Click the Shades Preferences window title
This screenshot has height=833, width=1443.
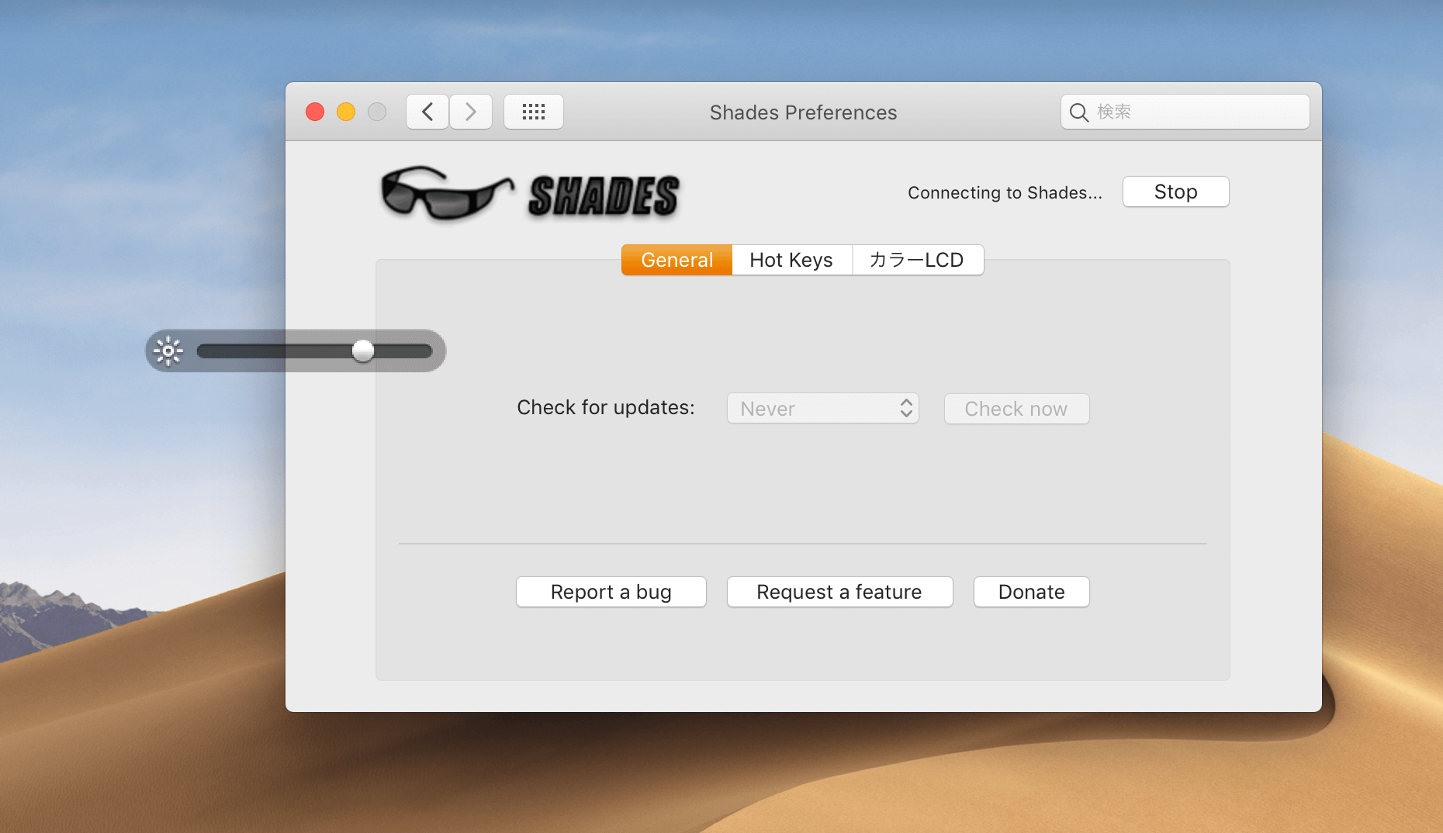[803, 112]
